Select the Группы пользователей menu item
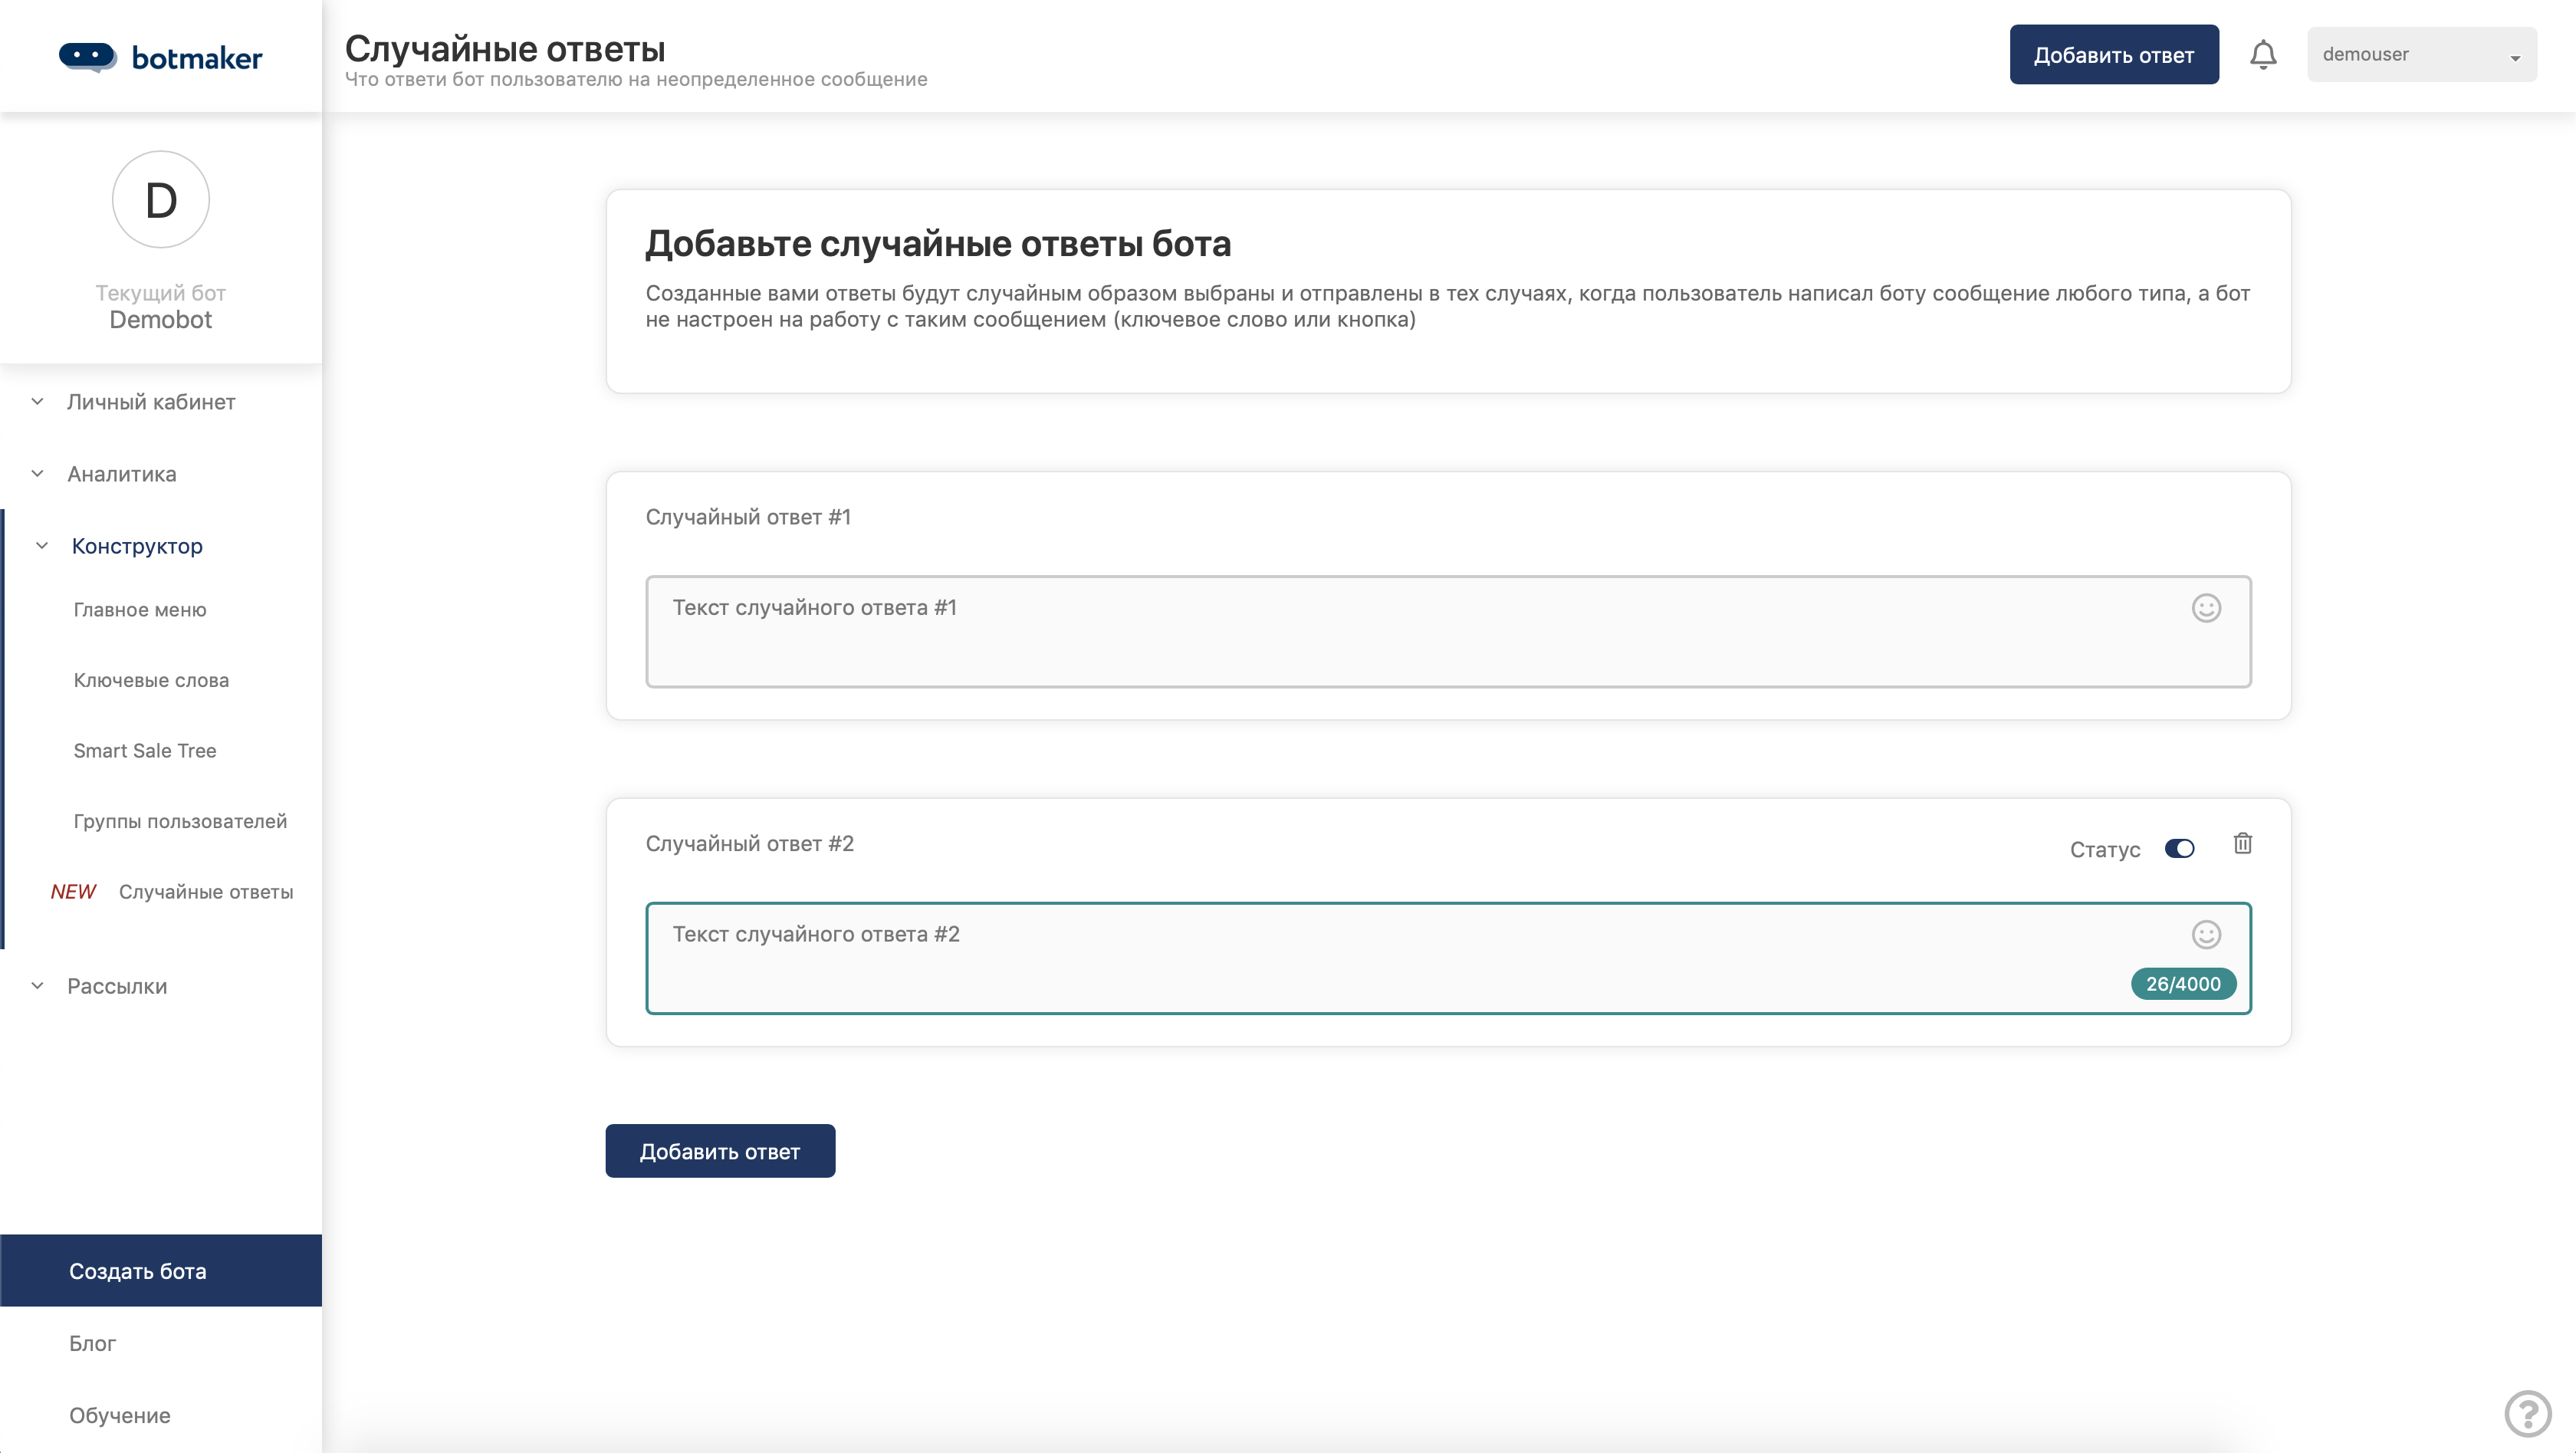The height and width of the screenshot is (1453, 2576). pos(180,821)
